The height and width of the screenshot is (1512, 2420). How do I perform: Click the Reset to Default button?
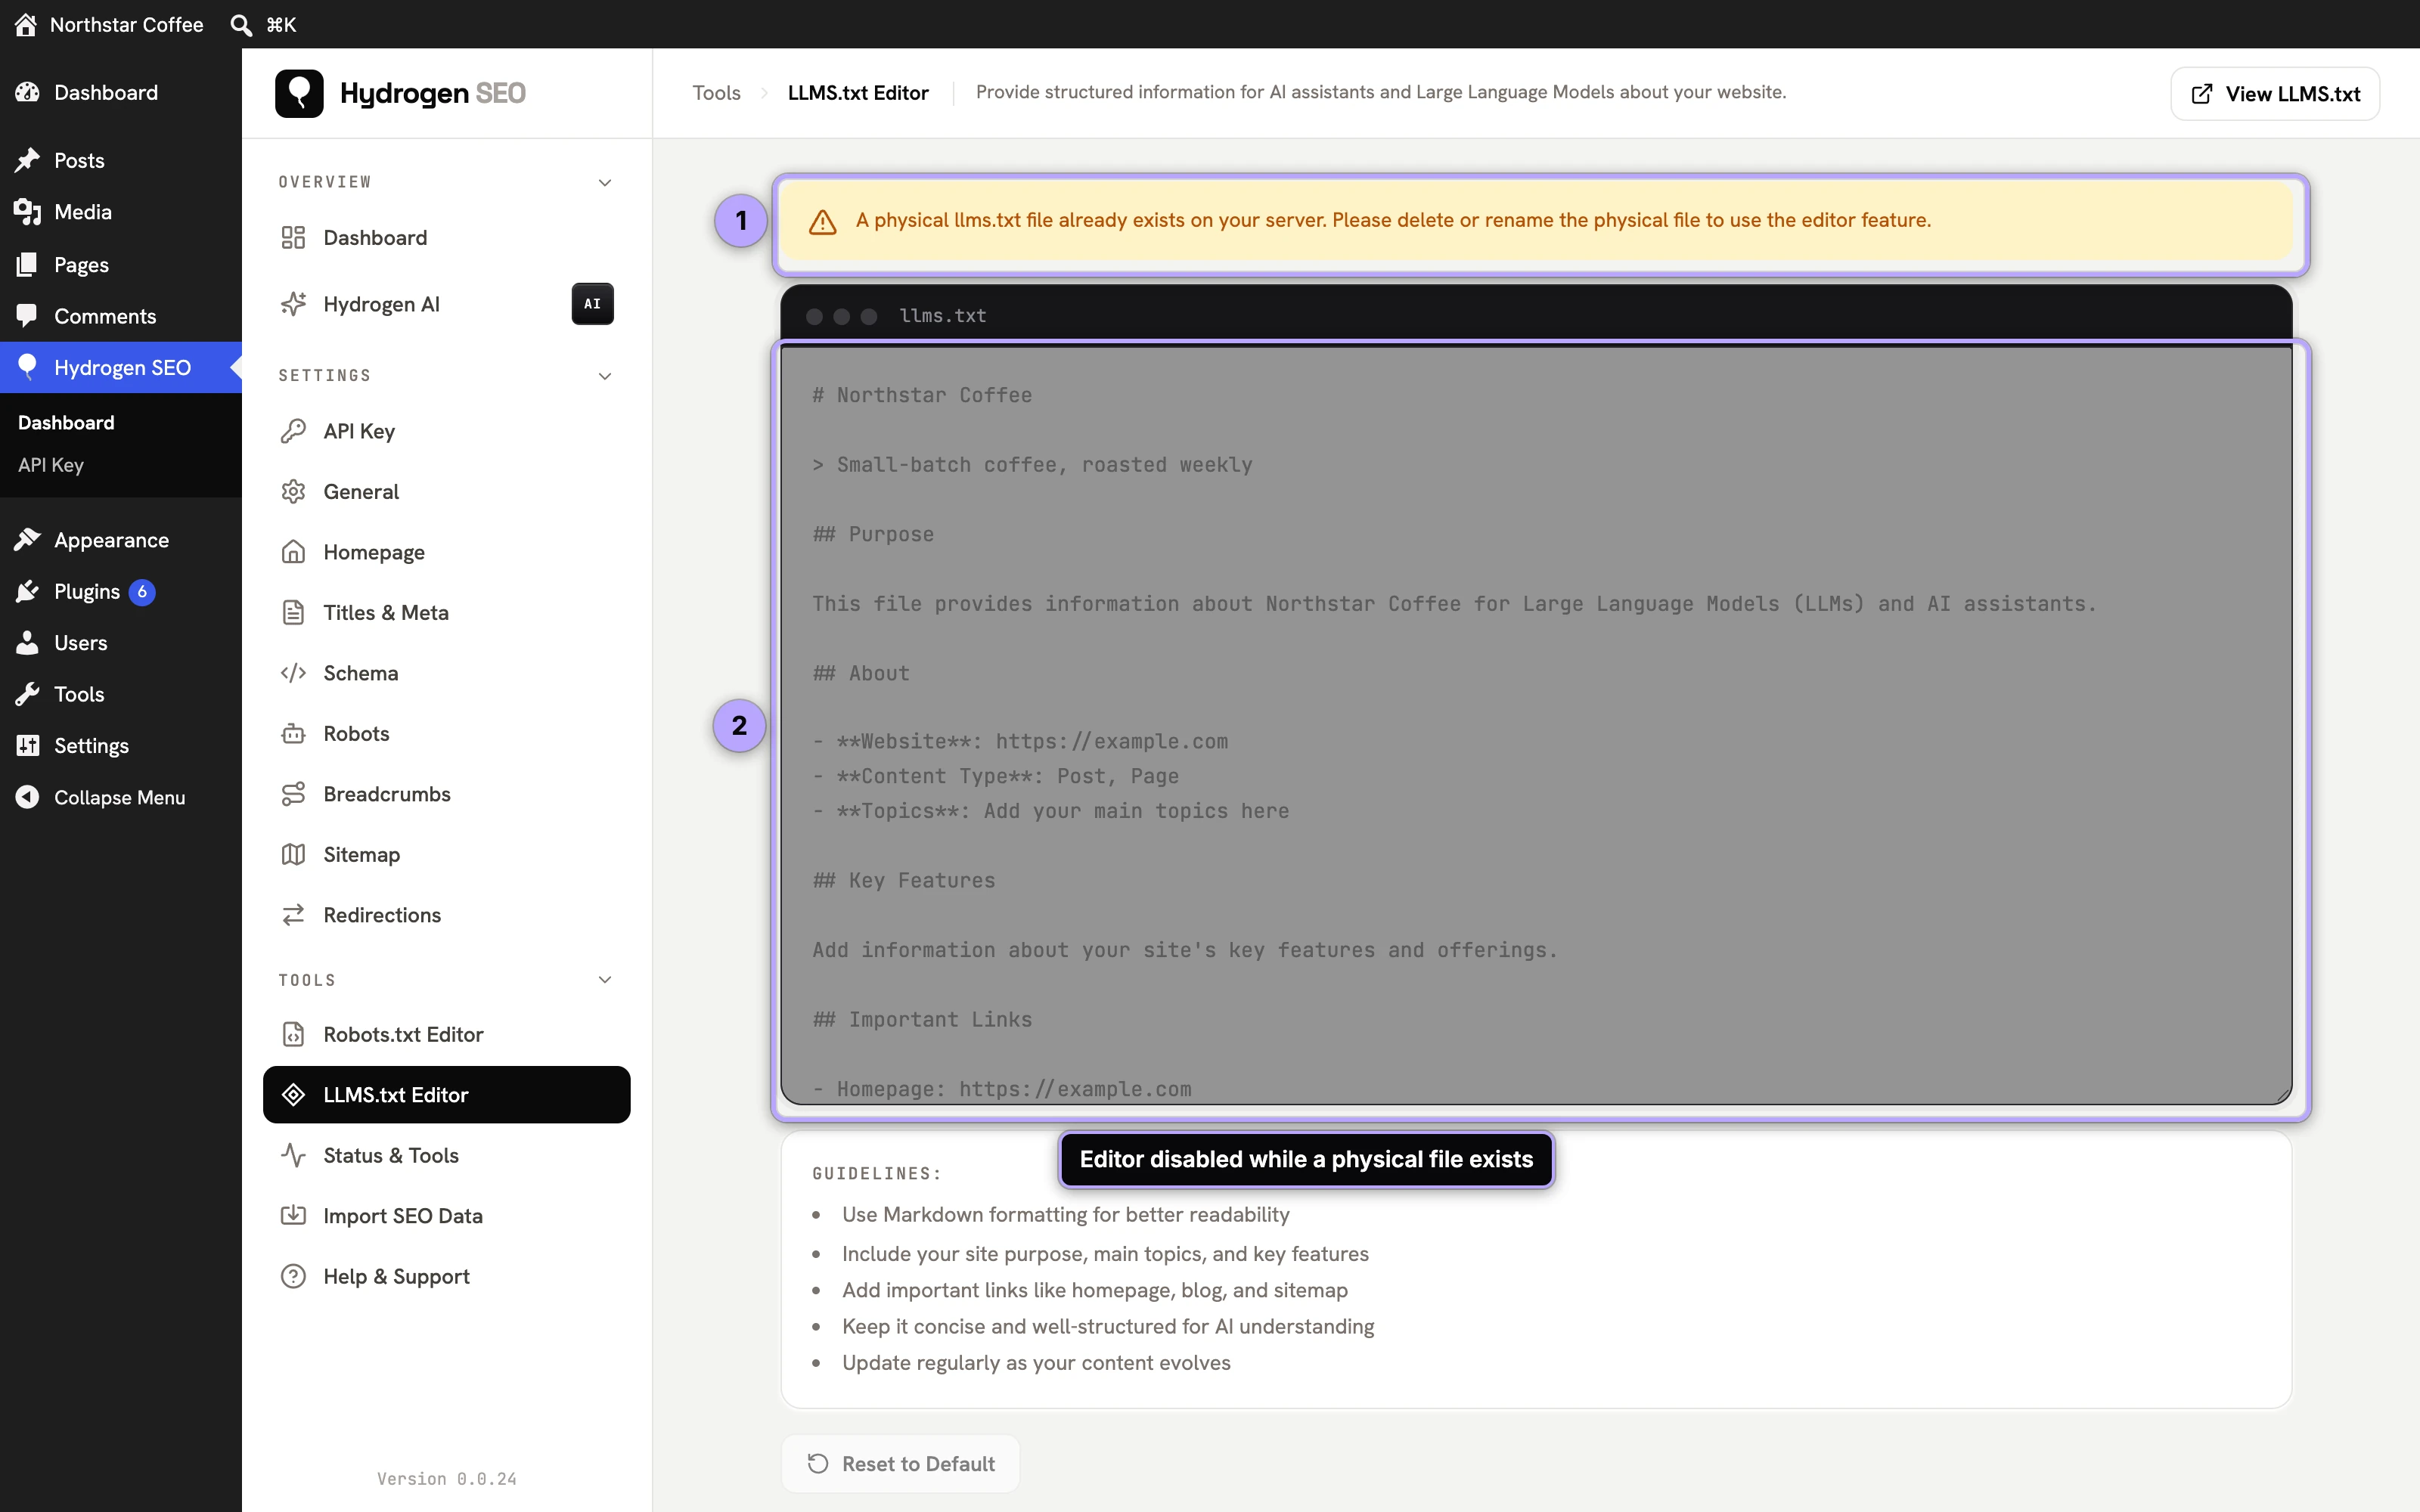tap(900, 1464)
